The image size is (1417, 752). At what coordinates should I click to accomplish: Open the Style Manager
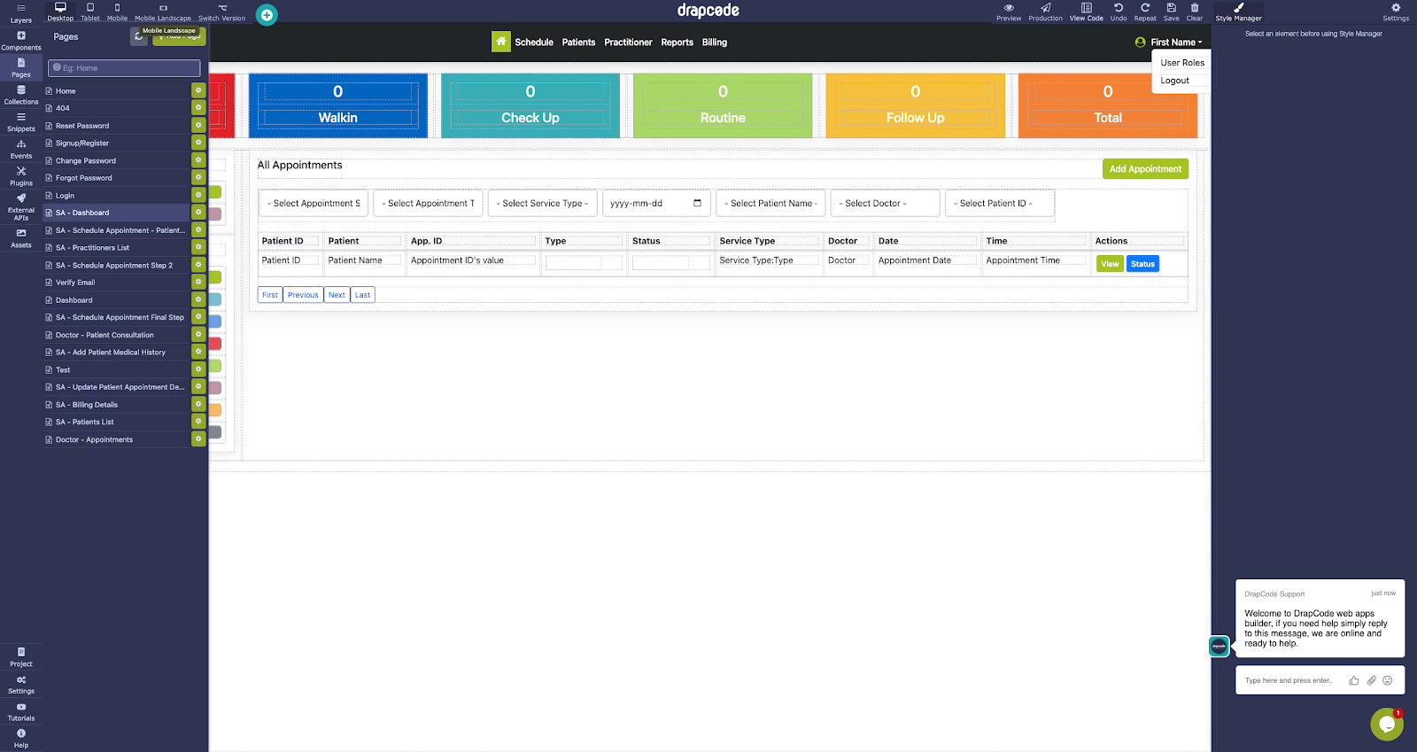pyautogui.click(x=1238, y=12)
